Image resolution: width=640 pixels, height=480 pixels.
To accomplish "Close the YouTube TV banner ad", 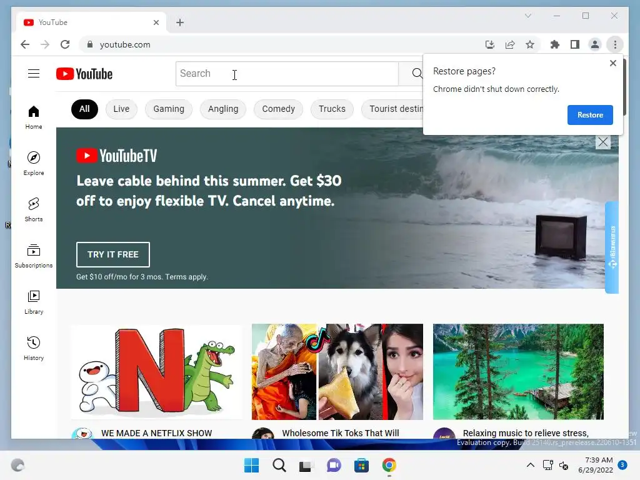I will click(x=603, y=142).
